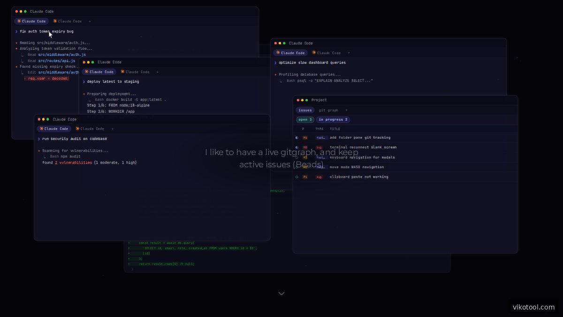Screen dimensions: 563x317
Task: Click the in-progress status icon for terminal reconnect issue
Action: (297, 147)
